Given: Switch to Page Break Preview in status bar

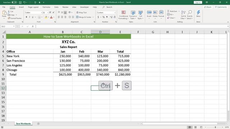Looking at the screenshot, I should coord(201,127).
